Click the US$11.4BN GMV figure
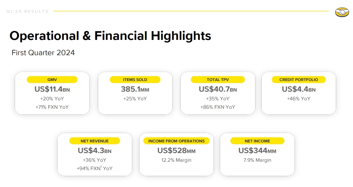The width and height of the screenshot is (353, 187). tap(52, 89)
